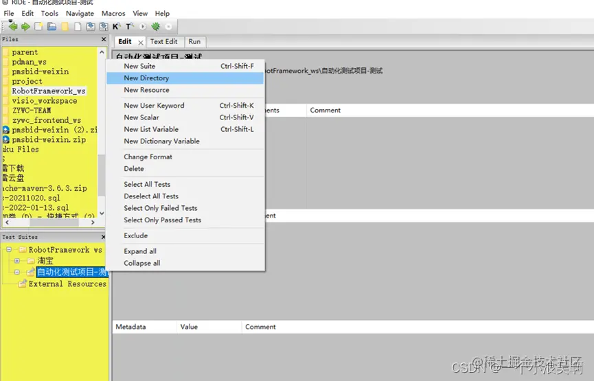Click the External Resources icon
Viewport: 594px width, 381px height.
coord(23,284)
